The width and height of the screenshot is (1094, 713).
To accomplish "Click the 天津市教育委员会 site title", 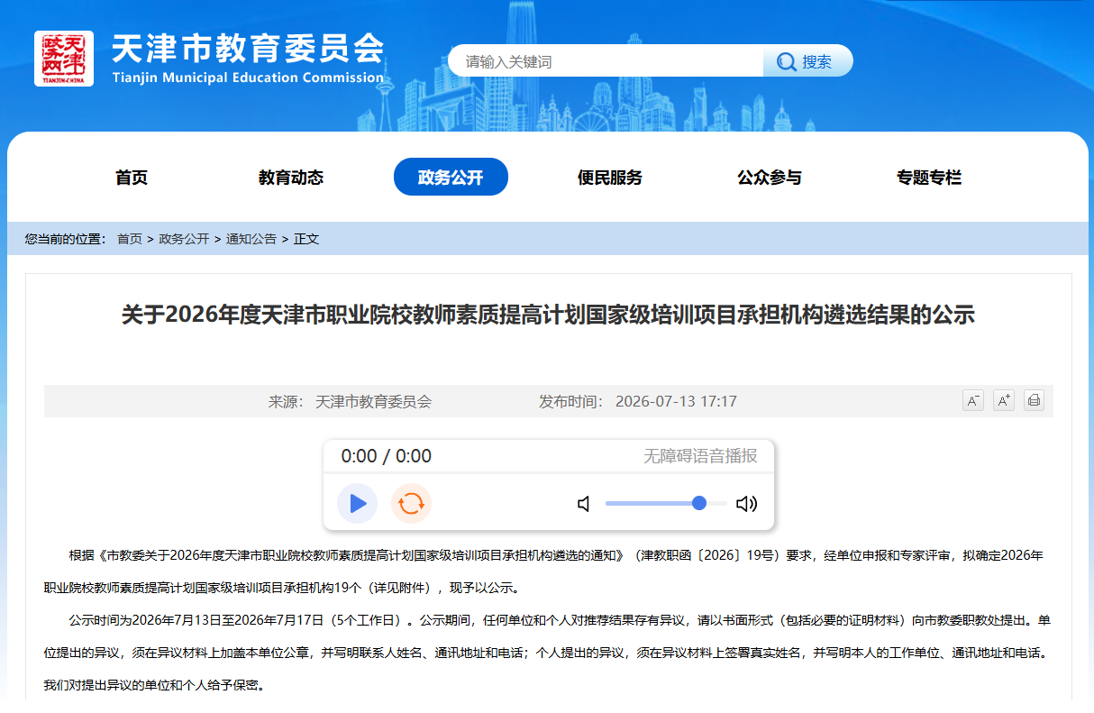I will (248, 48).
